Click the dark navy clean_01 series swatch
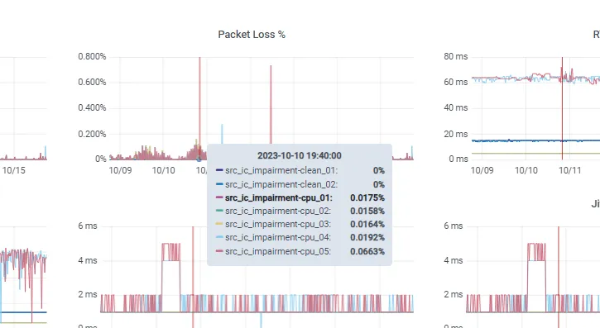 tap(219, 170)
